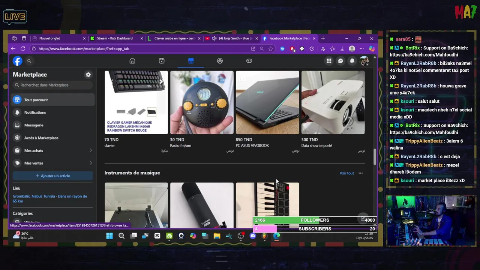Open browser profile avatar

352,49
